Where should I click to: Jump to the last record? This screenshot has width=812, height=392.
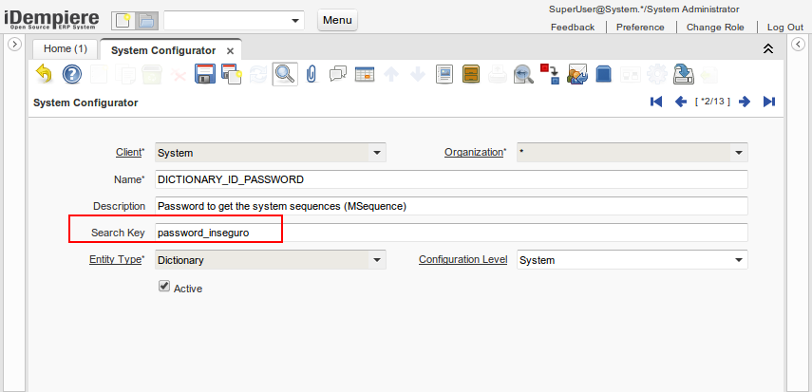(x=769, y=102)
